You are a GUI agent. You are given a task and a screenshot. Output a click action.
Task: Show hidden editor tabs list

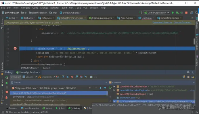click(192, 18)
